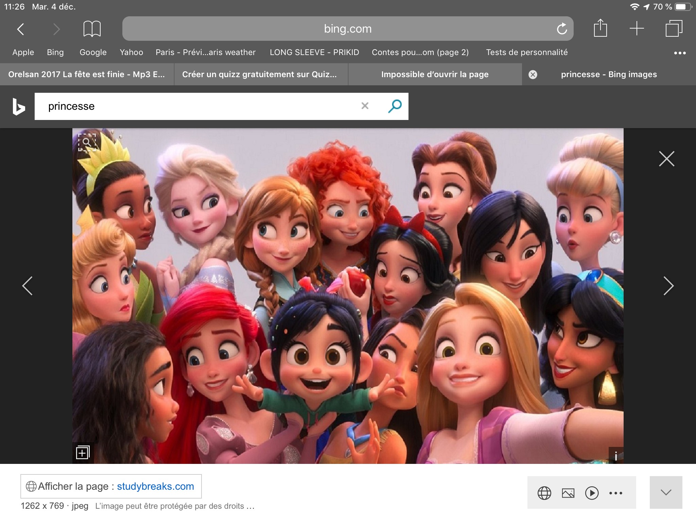This screenshot has height=522, width=696.
Task: Open the LONG SLEEVE - PRIKID favorite
Action: pyautogui.click(x=314, y=52)
